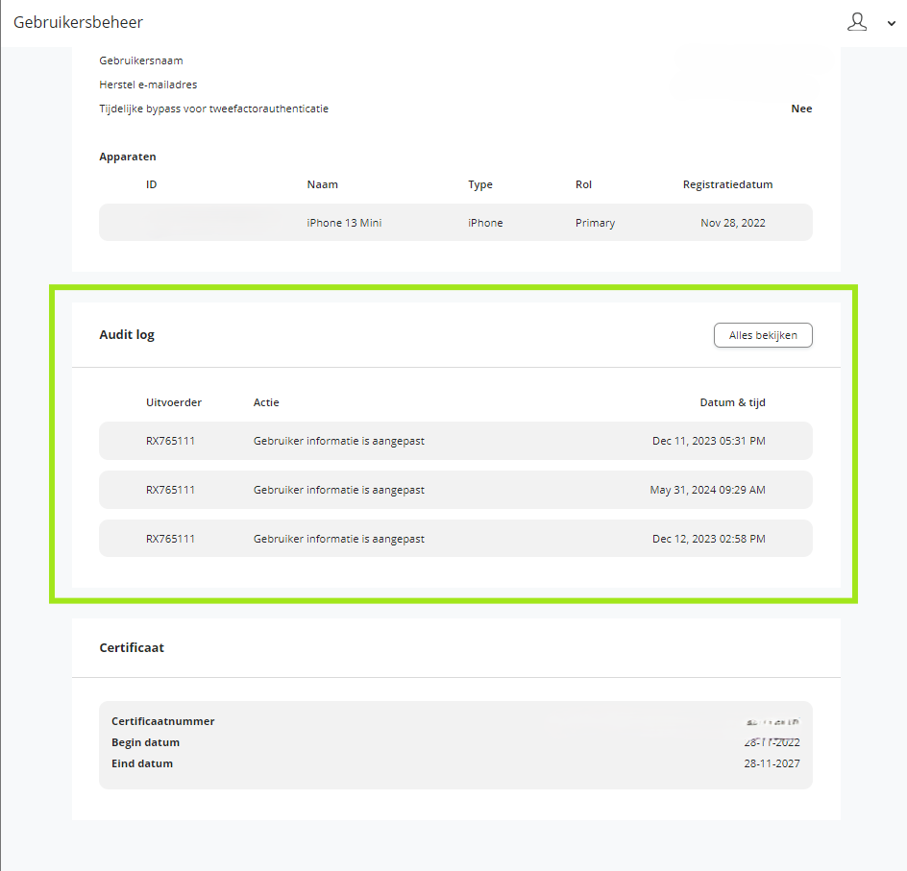The width and height of the screenshot is (907, 871).
Task: Click the ID column header
Action: click(151, 184)
